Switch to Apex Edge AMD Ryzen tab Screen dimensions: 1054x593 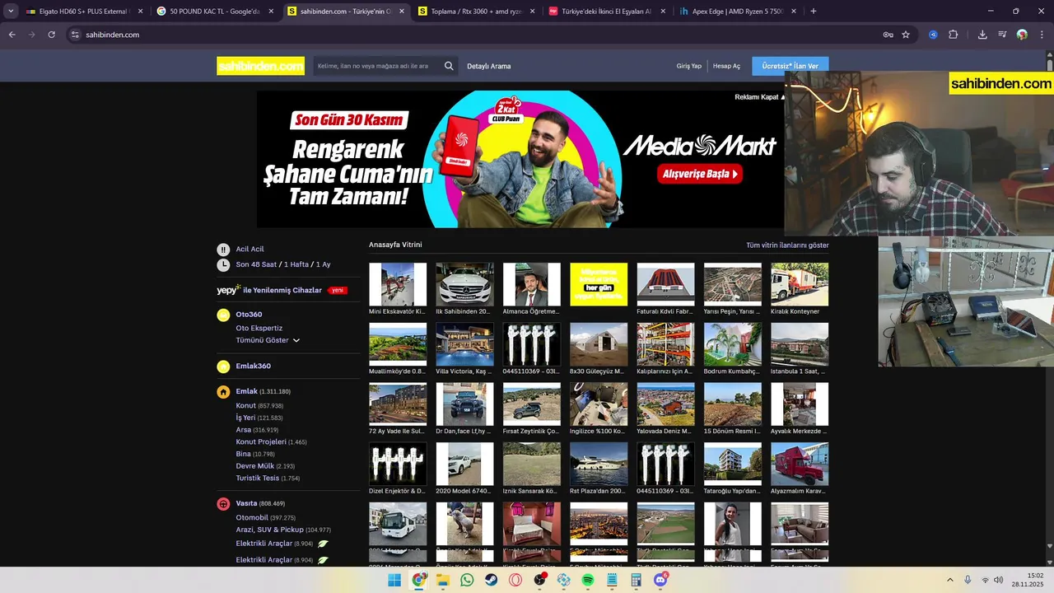737,12
